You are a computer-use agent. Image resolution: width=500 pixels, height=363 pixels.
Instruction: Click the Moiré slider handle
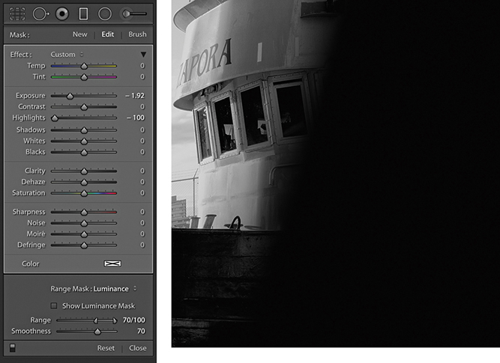click(x=84, y=234)
